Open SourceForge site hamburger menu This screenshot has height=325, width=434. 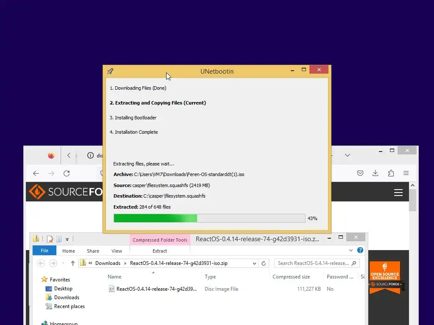pyautogui.click(x=398, y=193)
